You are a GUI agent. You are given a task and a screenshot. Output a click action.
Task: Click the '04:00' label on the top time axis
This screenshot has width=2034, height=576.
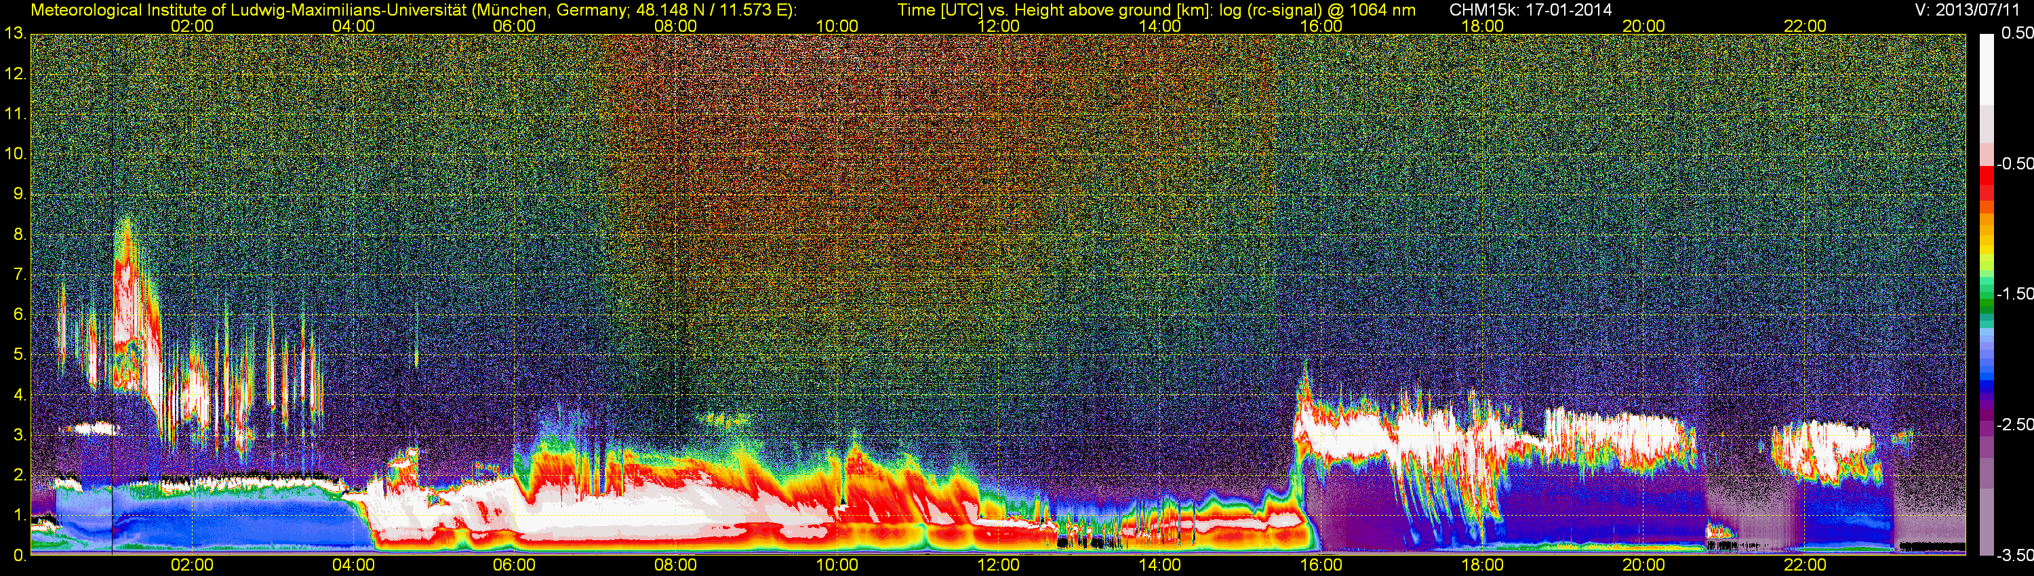tap(353, 26)
